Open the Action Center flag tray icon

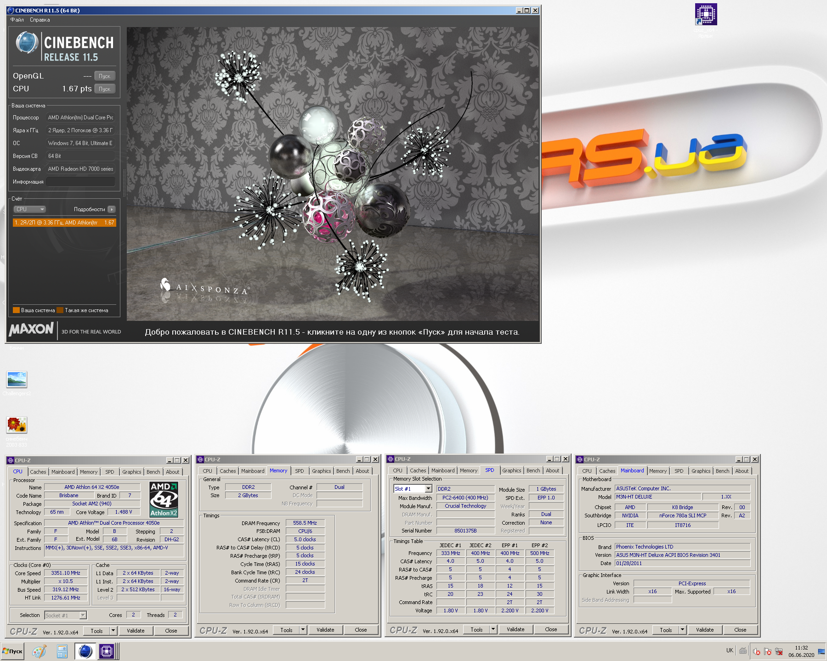click(x=767, y=651)
